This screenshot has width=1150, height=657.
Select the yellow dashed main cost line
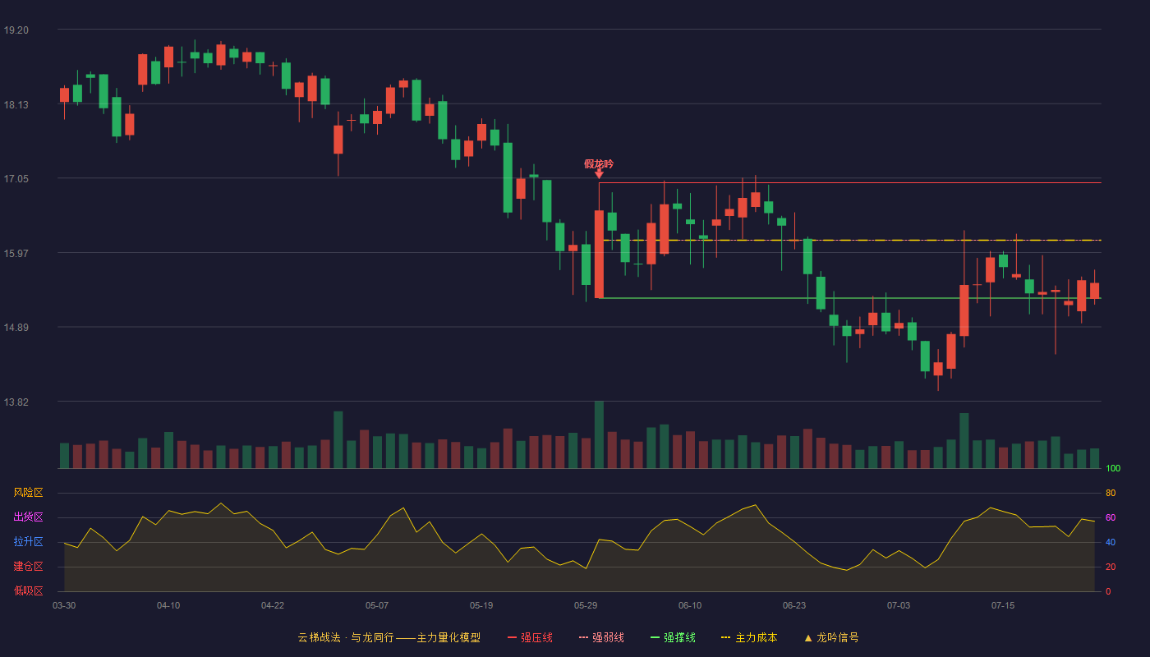[x=850, y=241]
